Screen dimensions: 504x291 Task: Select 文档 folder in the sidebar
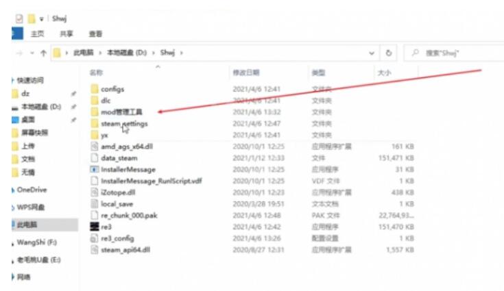[28, 159]
